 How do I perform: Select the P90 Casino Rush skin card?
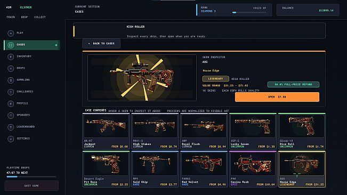pyautogui.click(x=253, y=169)
